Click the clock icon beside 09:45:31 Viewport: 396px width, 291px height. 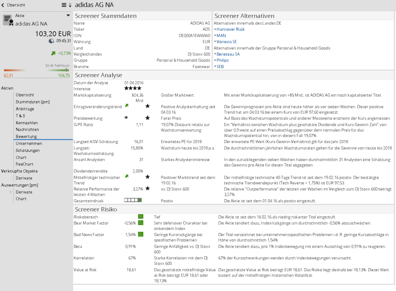point(51,41)
